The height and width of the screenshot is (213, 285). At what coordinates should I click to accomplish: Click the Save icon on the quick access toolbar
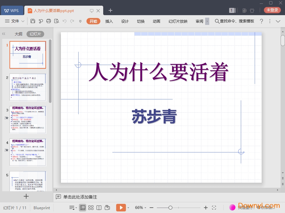click(33, 21)
